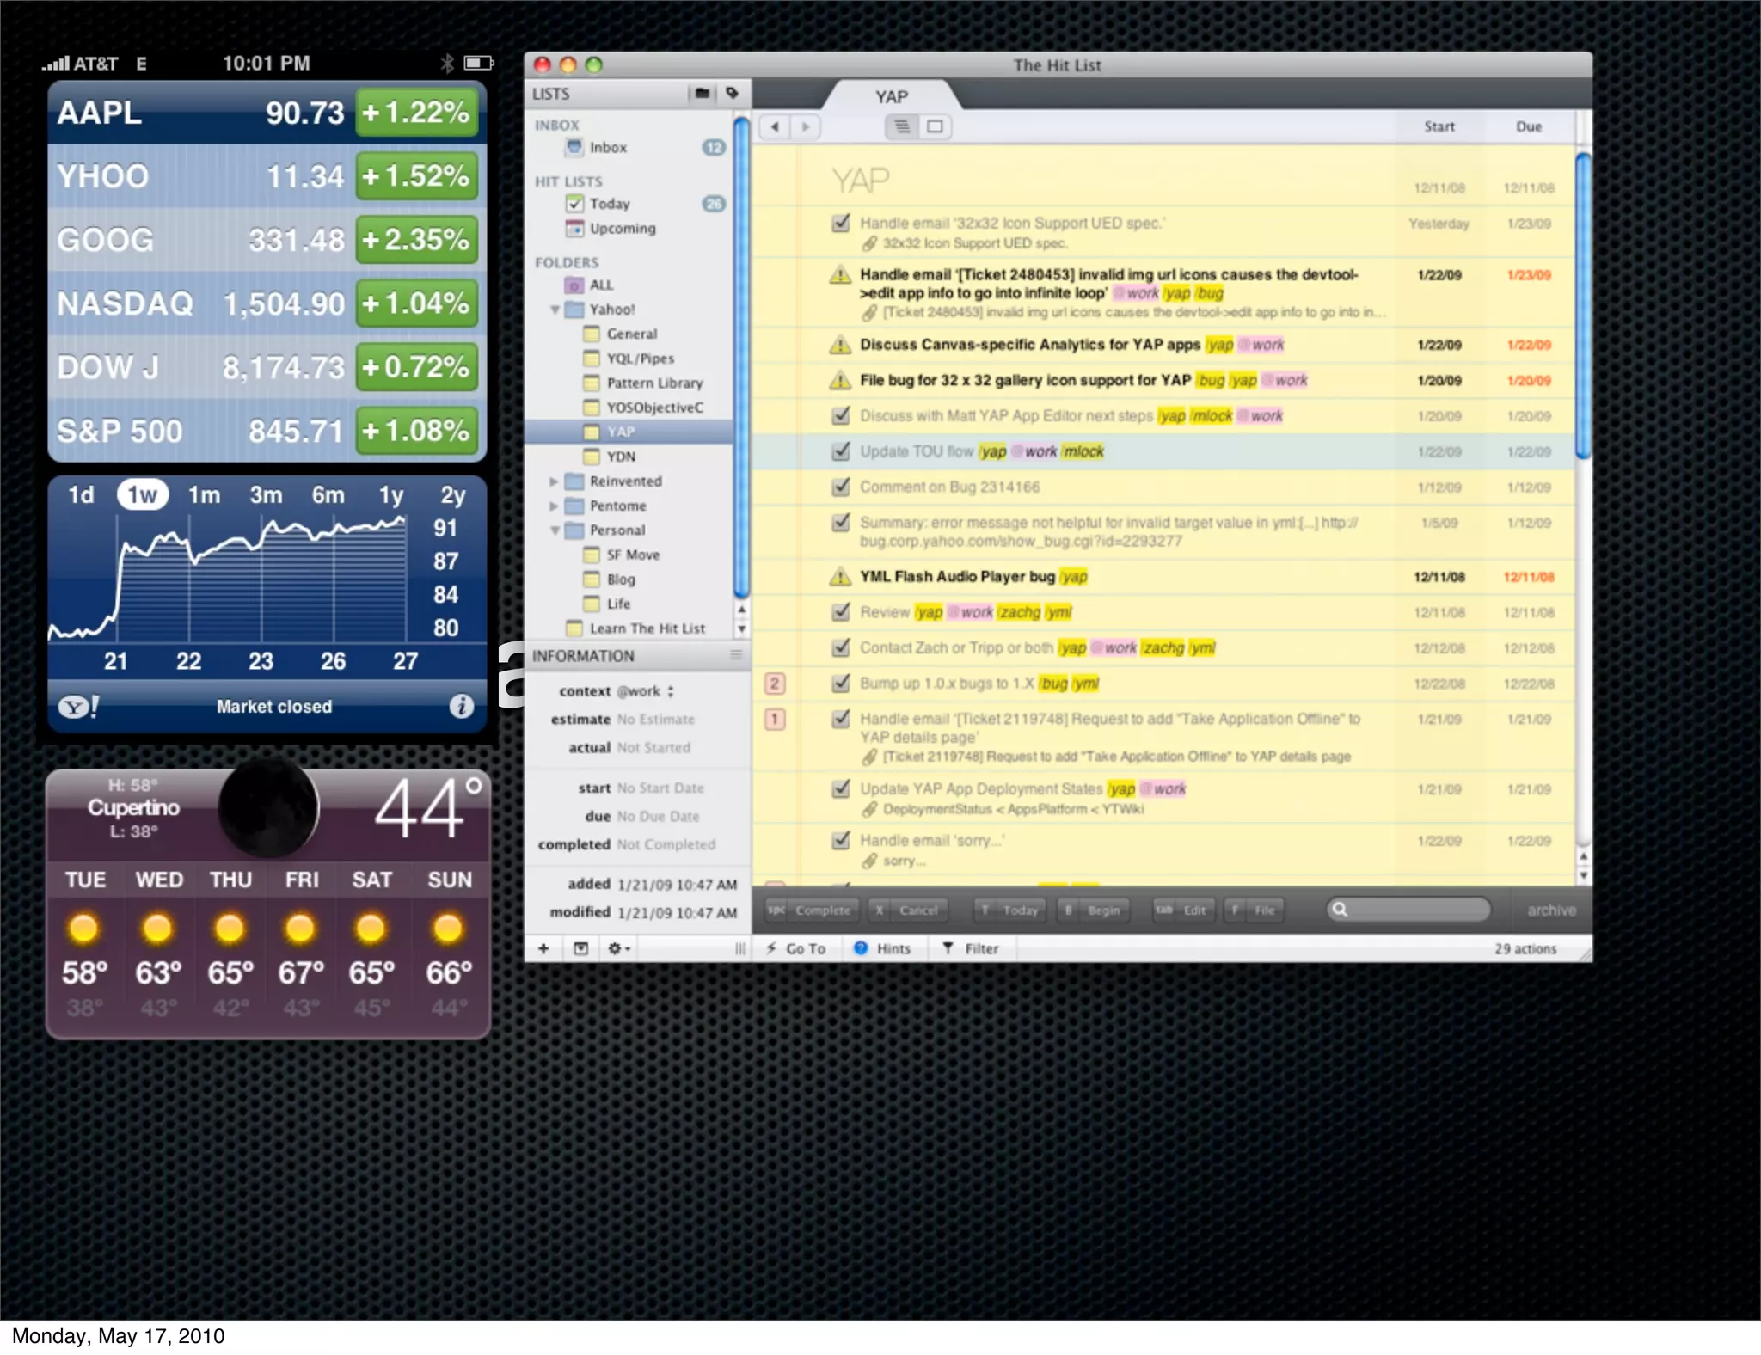Toggle checkbox for 'Bump up 1.0.x bugs' task
Screen dimensions: 1761x1355
841,684
